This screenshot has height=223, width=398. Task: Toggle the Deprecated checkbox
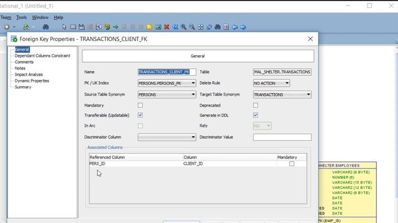click(256, 105)
